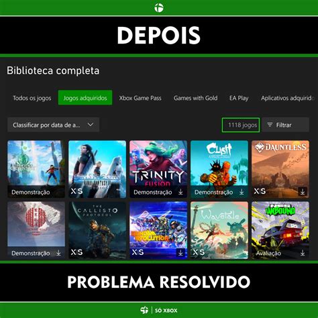
Task: Click download icon on Gundam Evolution tile
Action: (180, 253)
